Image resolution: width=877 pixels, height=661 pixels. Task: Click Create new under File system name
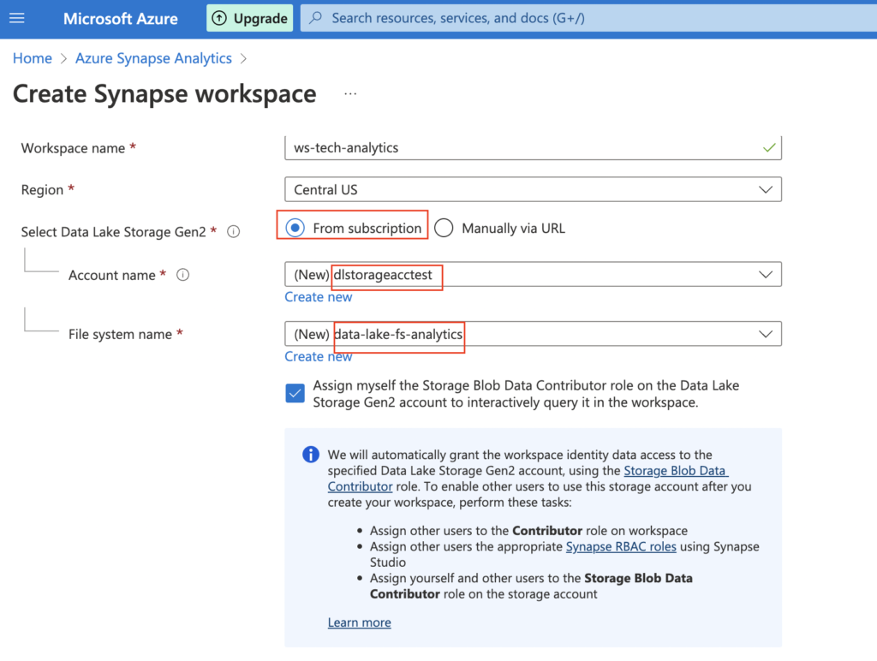pyautogui.click(x=318, y=356)
